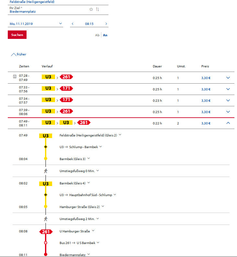The width and height of the screenshot is (237, 257).
Task: Click bus 261 badge in 07:39 row
Action: coord(66,111)
